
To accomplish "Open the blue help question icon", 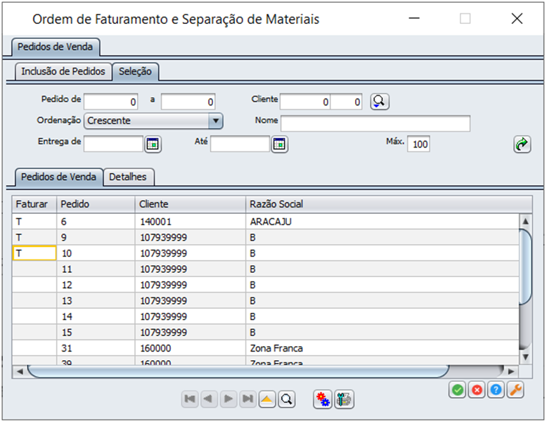I will pyautogui.click(x=496, y=390).
